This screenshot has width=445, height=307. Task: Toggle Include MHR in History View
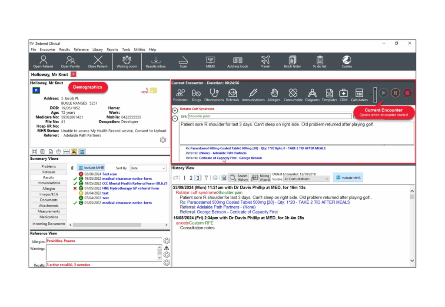[x=347, y=178]
